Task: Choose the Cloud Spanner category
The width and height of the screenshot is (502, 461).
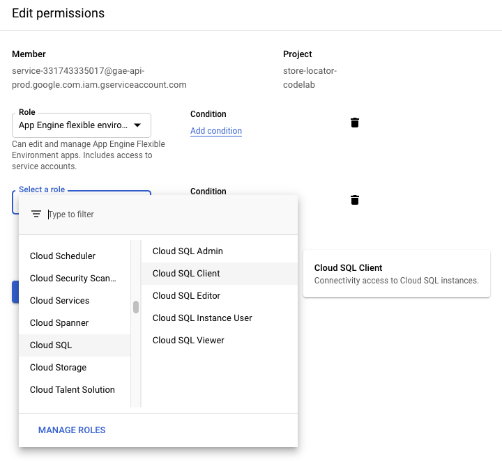Action: [59, 323]
